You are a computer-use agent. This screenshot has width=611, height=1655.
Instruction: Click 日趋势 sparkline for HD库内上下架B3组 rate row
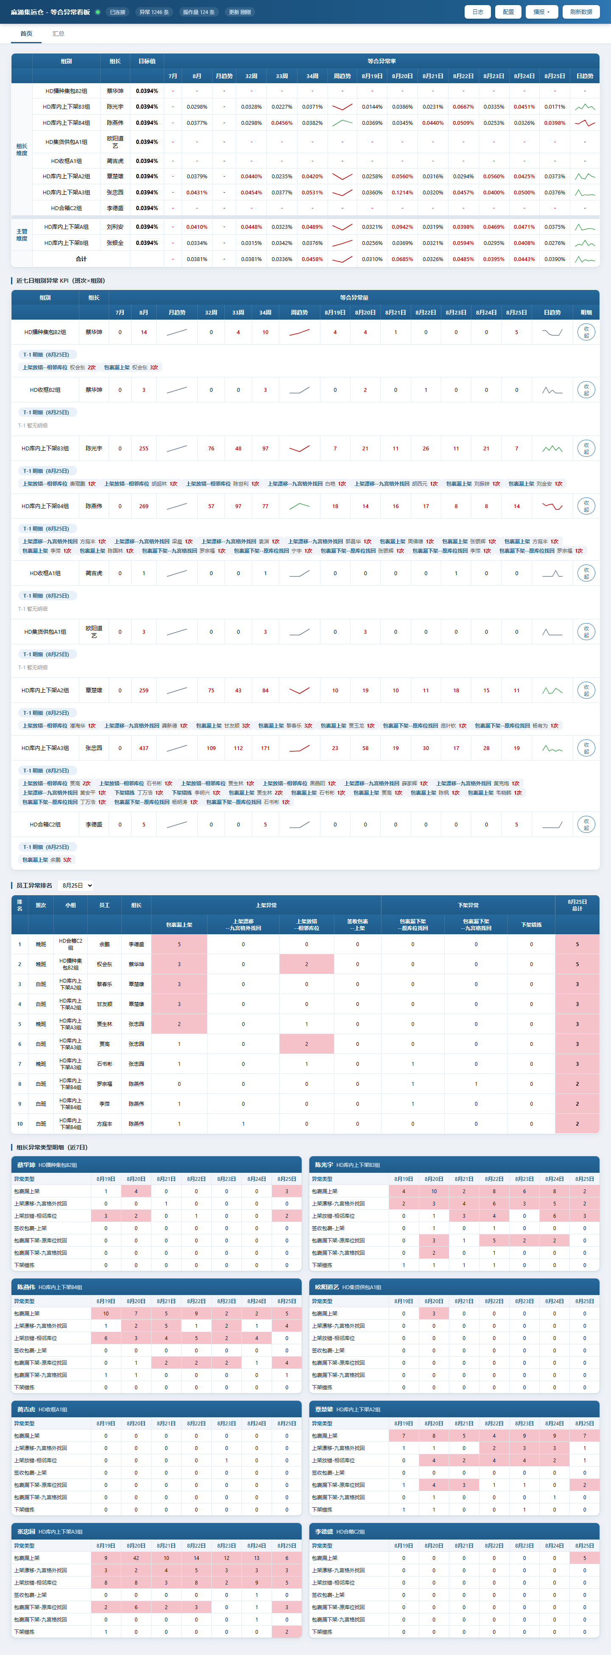585,107
